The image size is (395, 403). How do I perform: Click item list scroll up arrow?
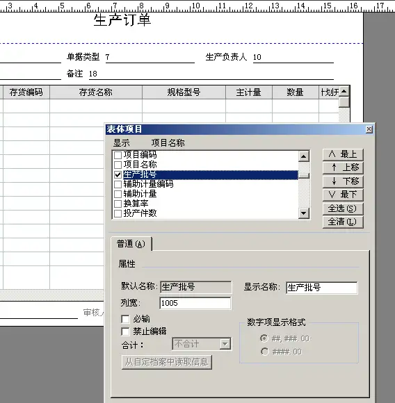click(304, 156)
